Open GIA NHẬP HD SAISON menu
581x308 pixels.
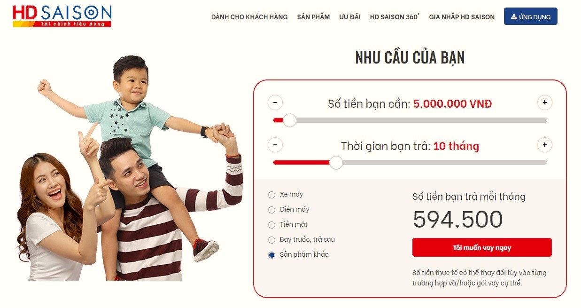coord(462,17)
